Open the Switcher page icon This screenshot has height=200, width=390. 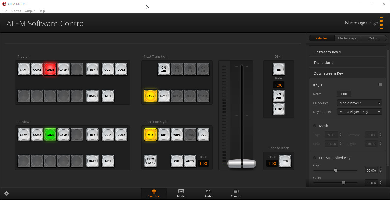point(154,193)
